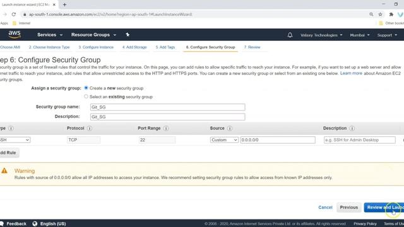Open the Valaxy Technologies account menu
This screenshot has width=404, height=227.
coord(321,35)
